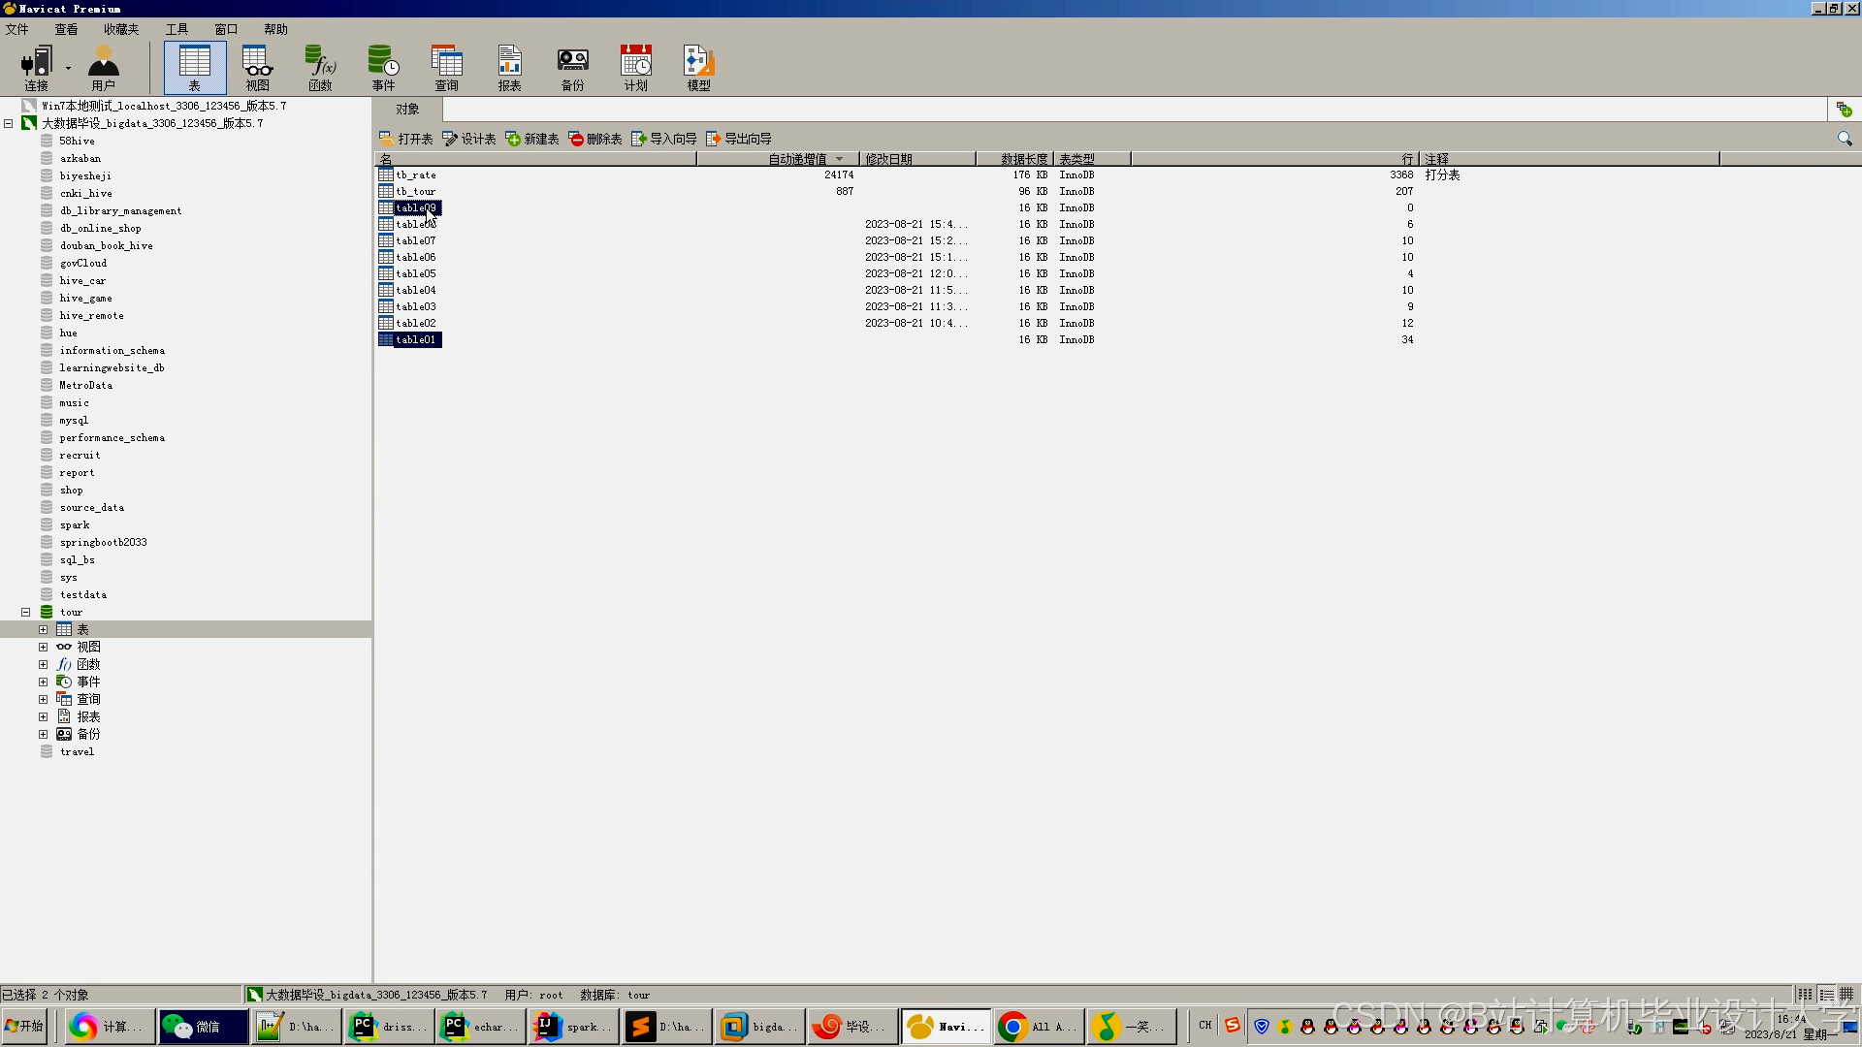
Task: Expand the 视图 node under tour
Action: 43,647
